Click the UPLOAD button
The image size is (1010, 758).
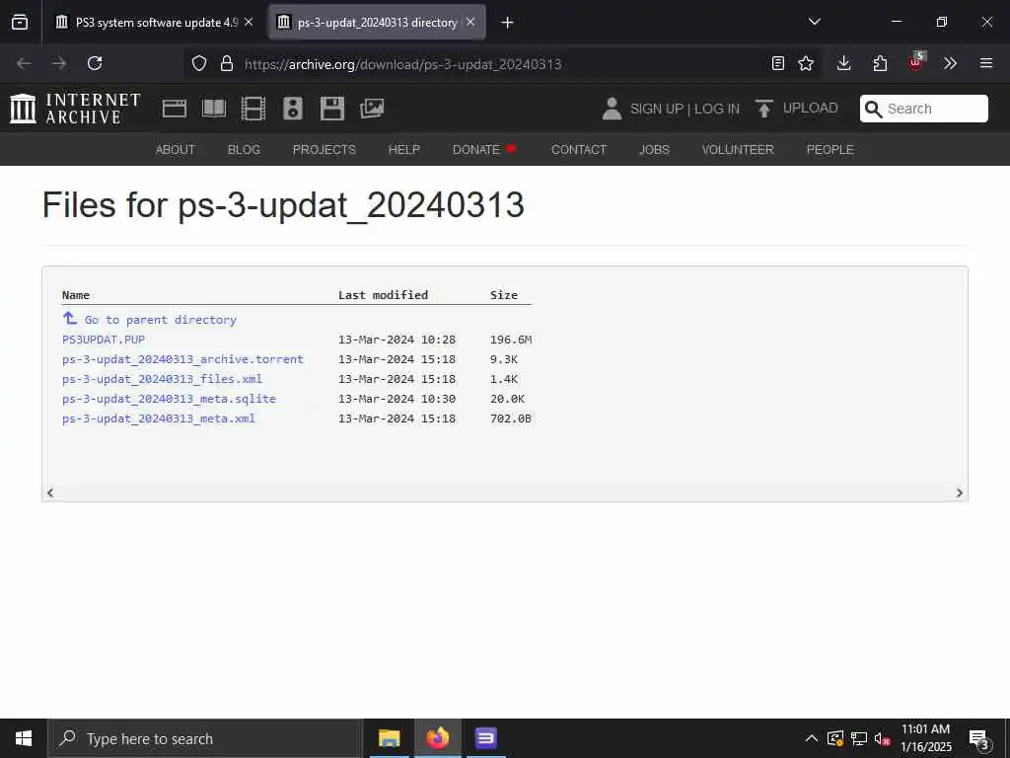coord(797,109)
